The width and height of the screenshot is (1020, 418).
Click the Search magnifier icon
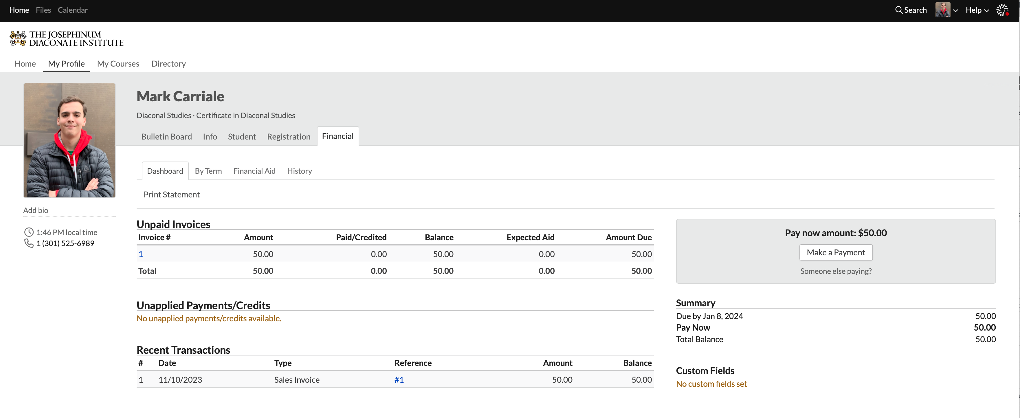click(898, 10)
